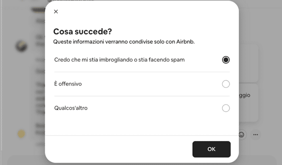Select the "È offensivo" radio button

(x=226, y=84)
